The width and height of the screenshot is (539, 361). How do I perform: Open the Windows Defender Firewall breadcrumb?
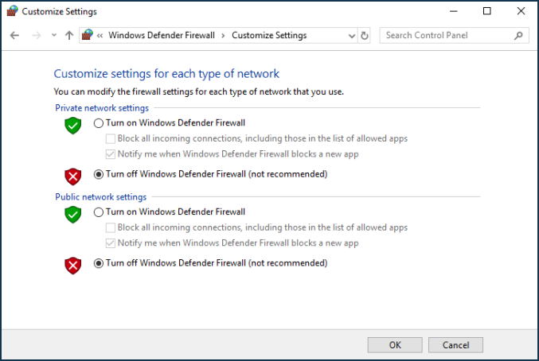pyautogui.click(x=162, y=35)
